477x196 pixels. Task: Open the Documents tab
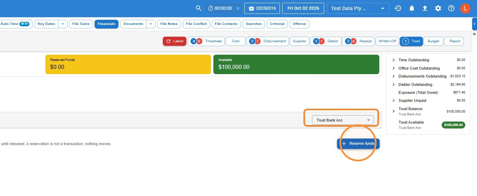tap(133, 24)
